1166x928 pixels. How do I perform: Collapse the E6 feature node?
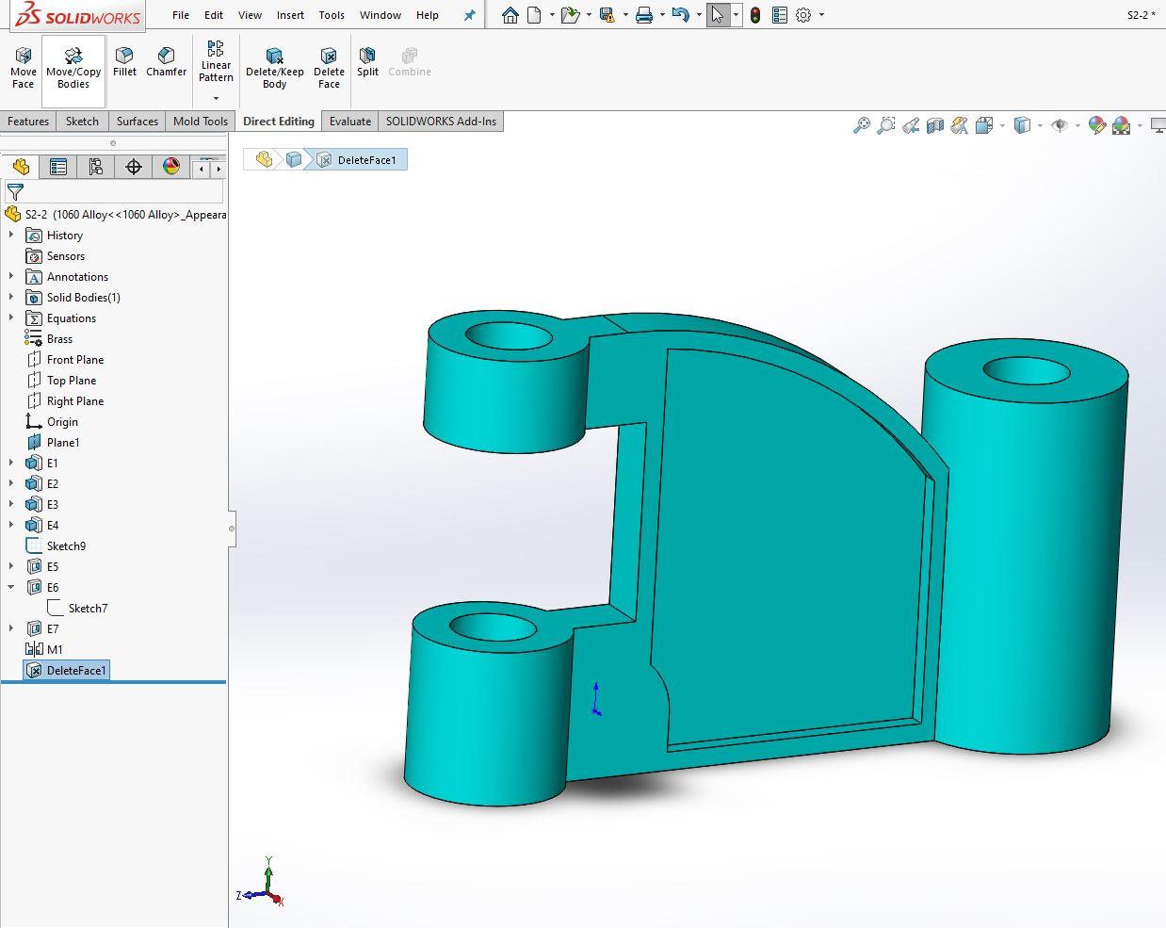(x=11, y=587)
